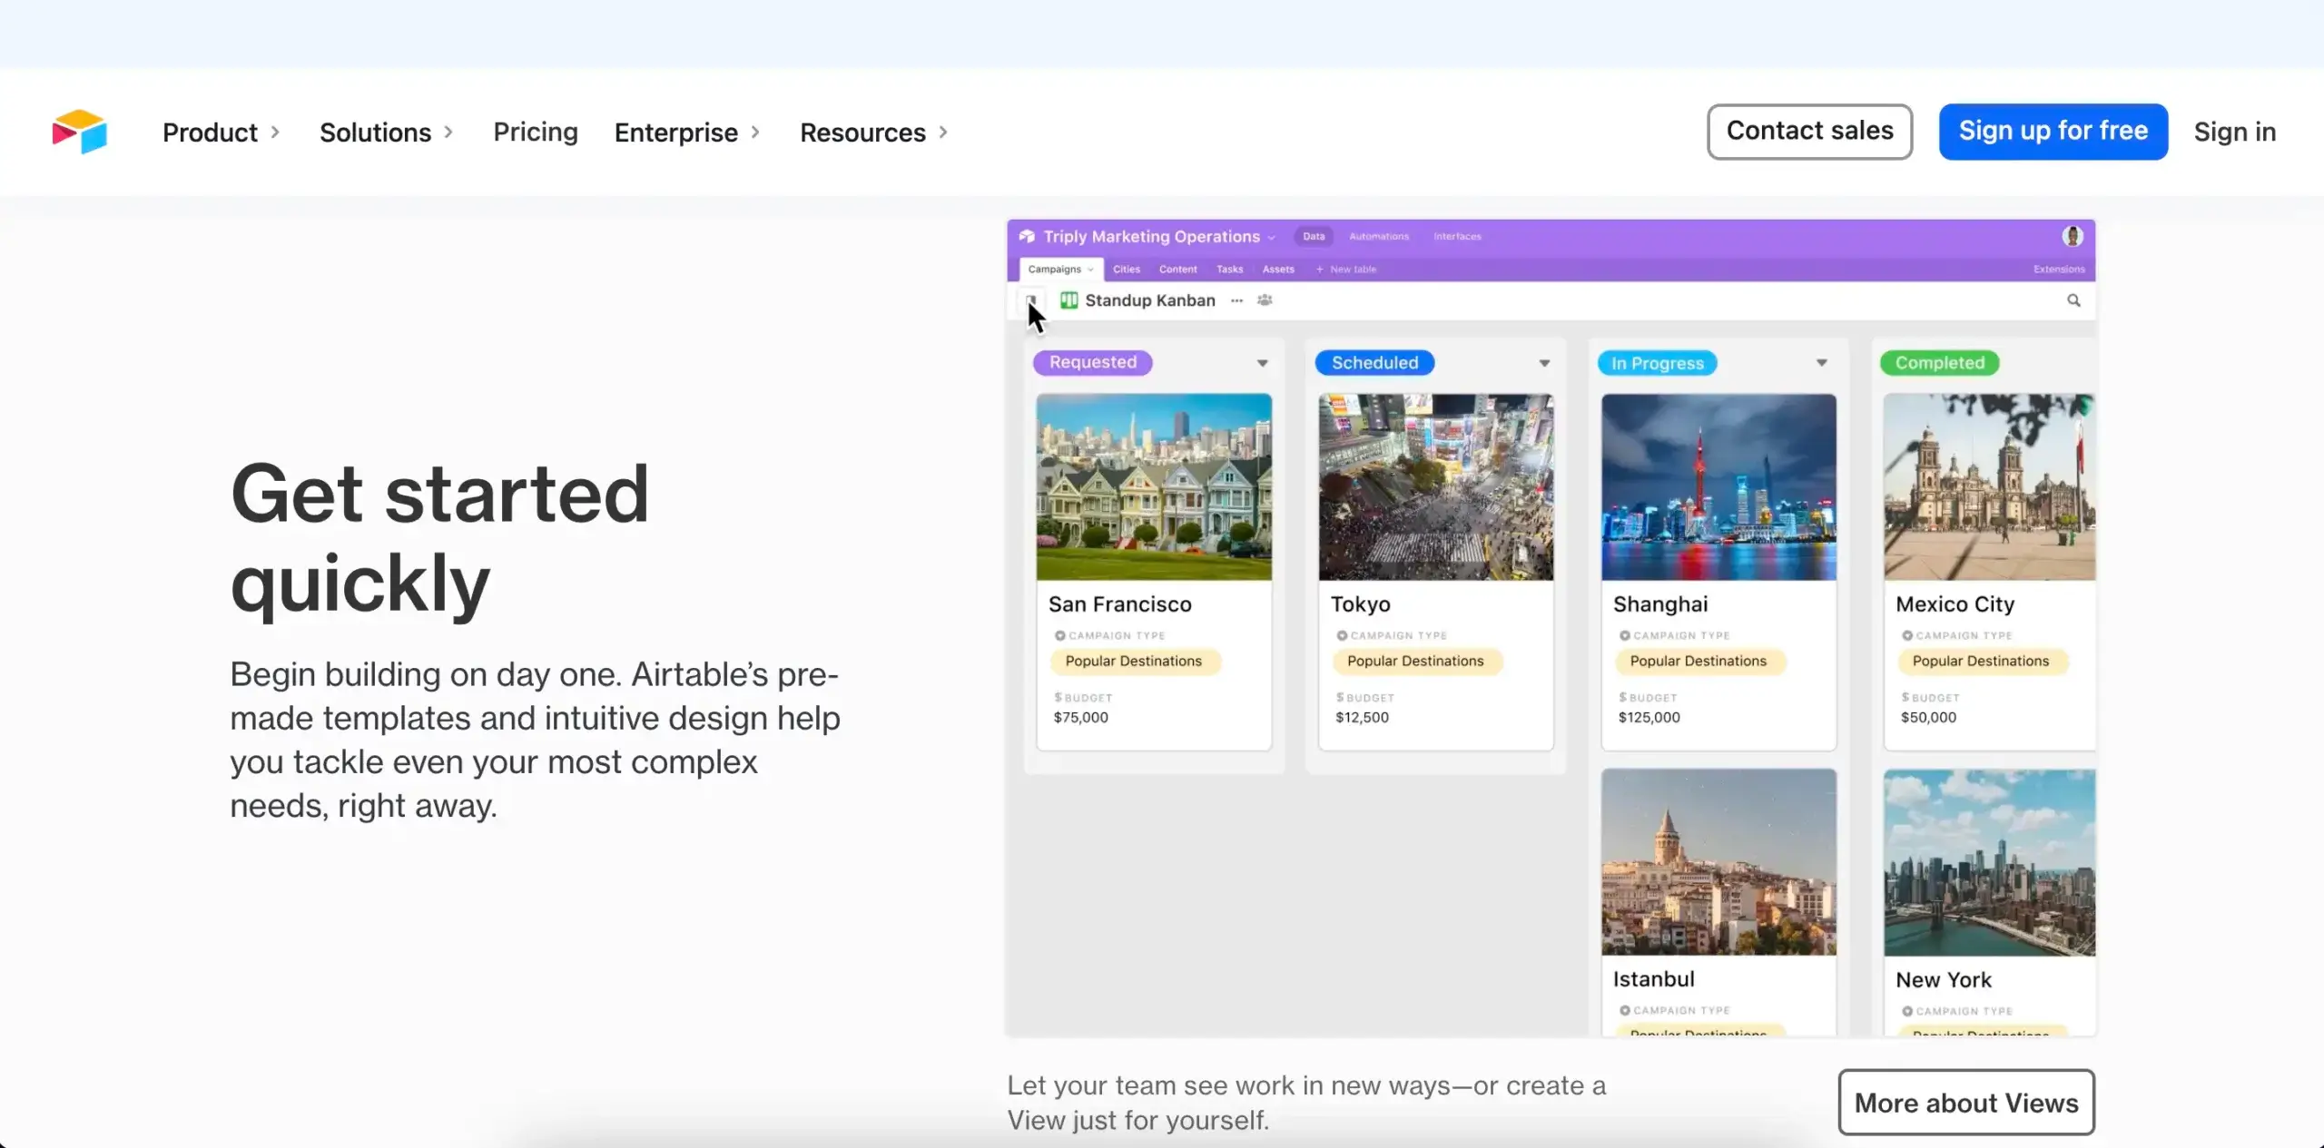Image resolution: width=2324 pixels, height=1148 pixels.
Task: Click the search magnifier in the Kanban toolbar
Action: click(x=2073, y=299)
